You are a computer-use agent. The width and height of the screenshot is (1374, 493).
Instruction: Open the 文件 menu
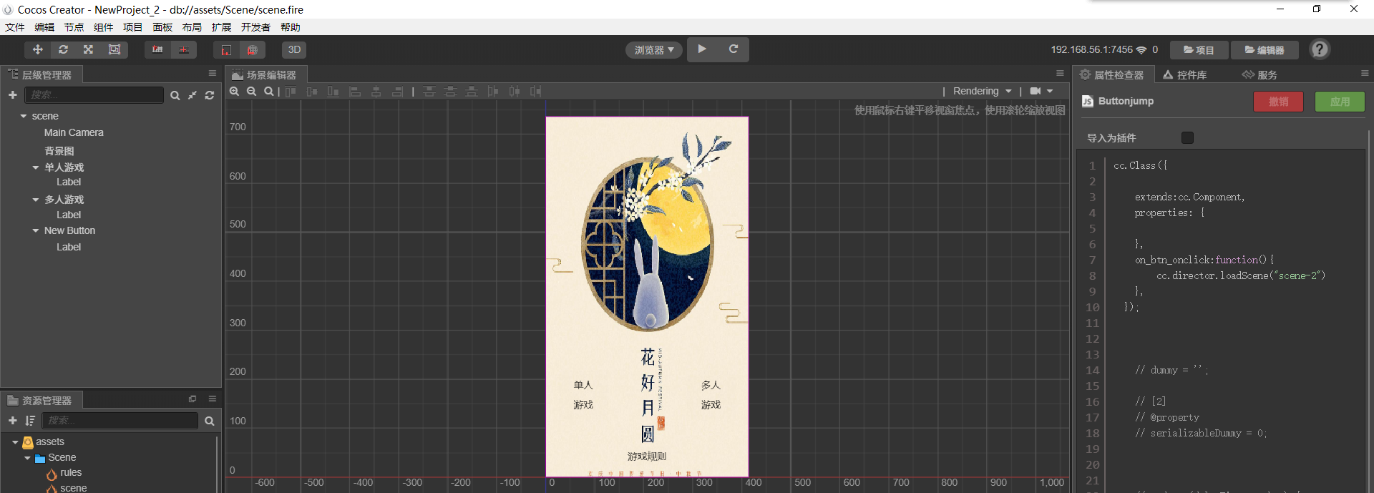click(15, 27)
